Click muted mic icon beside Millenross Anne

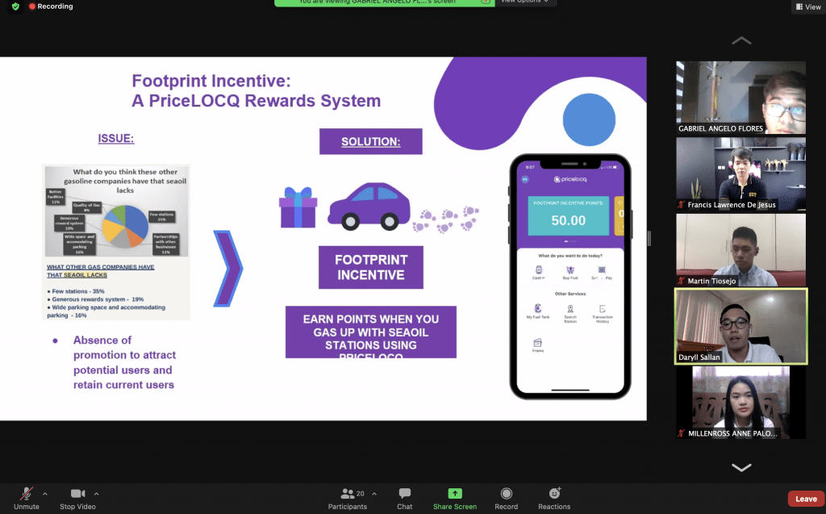point(681,433)
